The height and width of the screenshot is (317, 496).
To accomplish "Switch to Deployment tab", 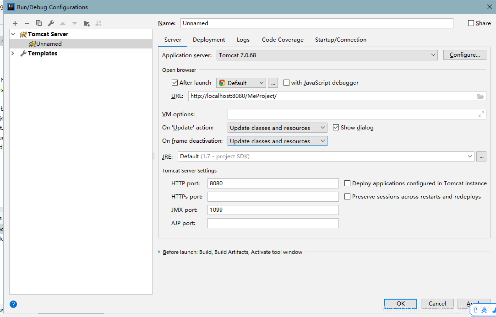I will pyautogui.click(x=209, y=40).
